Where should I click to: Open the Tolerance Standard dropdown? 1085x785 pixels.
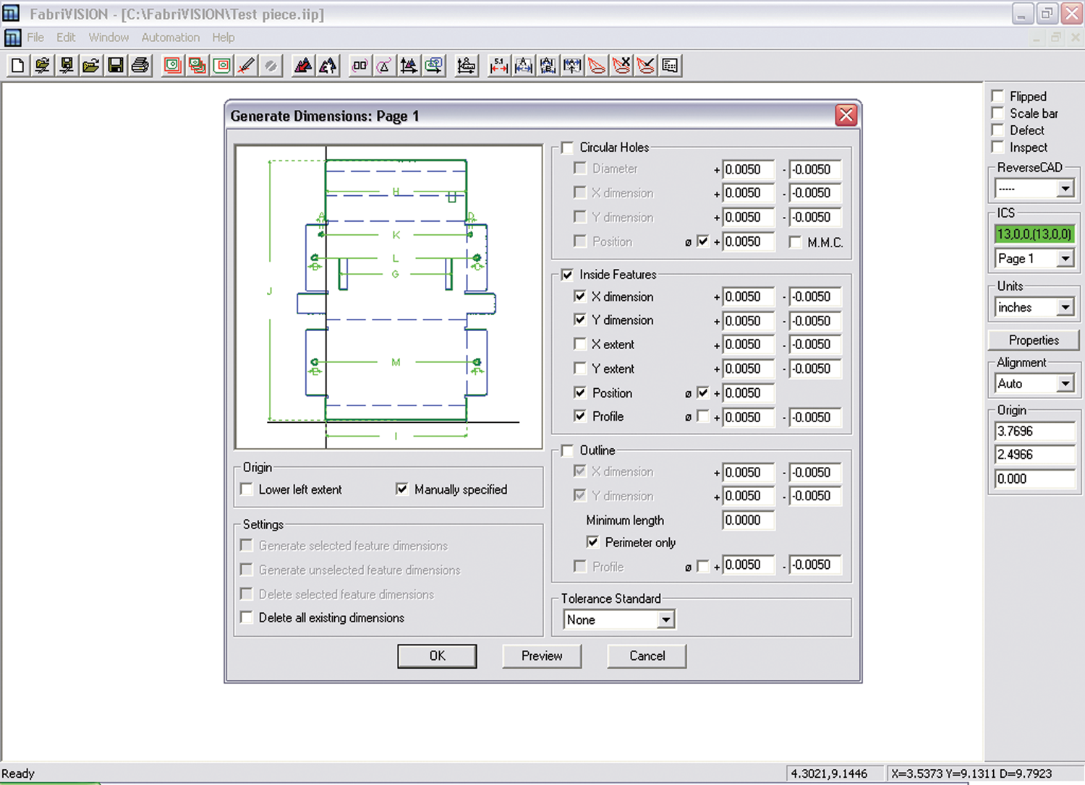[665, 619]
